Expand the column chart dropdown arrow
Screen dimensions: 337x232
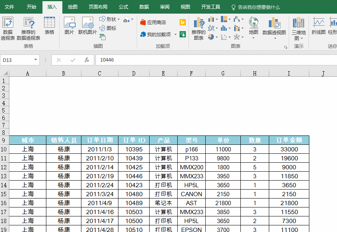point(217,19)
